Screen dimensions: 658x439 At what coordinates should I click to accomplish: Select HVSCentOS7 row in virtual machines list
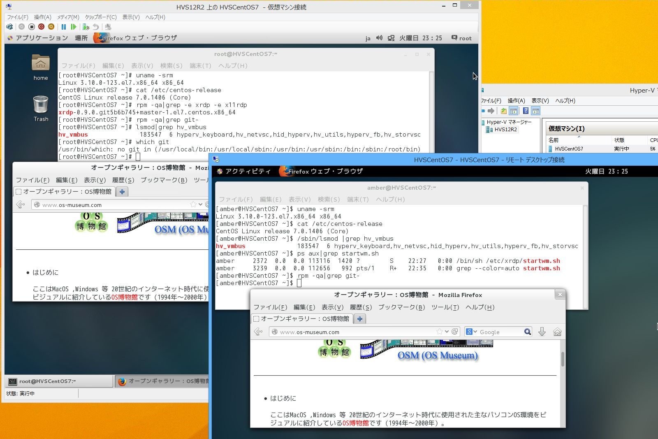pos(602,149)
